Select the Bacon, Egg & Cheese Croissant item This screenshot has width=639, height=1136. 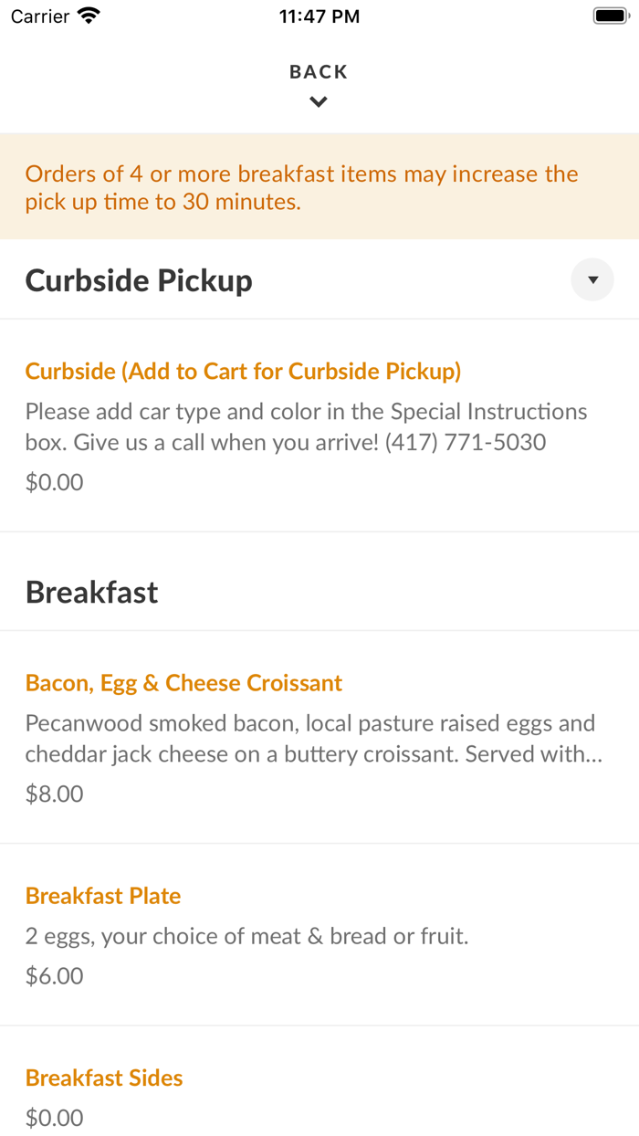pyautogui.click(x=183, y=683)
